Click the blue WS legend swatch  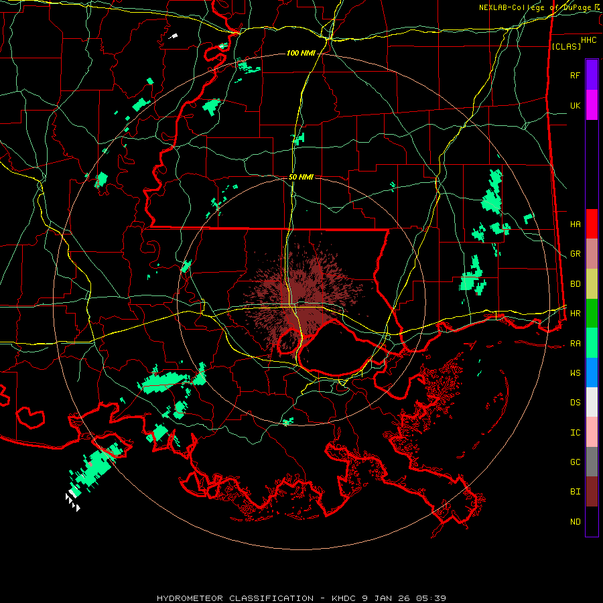pos(592,373)
